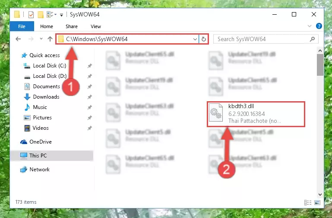Switch to Details view in the status bar
Image resolution: width=332 pixels, height=218 pixels.
pos(308,203)
